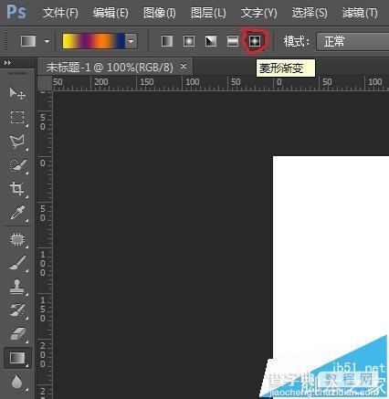
Task: Select the Blur tool droplet icon
Action: pyautogui.click(x=17, y=382)
